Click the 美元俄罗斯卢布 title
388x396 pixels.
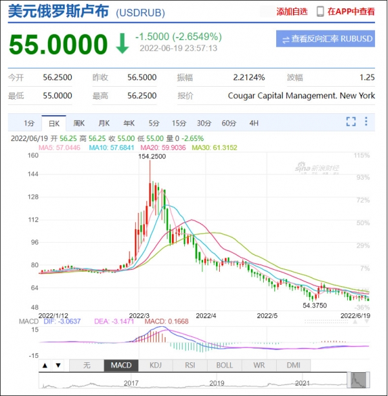point(59,12)
